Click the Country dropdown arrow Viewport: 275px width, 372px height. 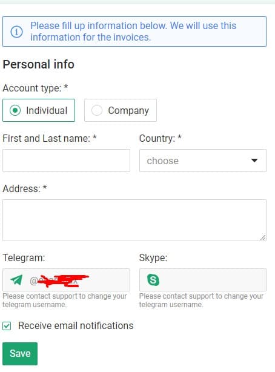[x=254, y=161]
